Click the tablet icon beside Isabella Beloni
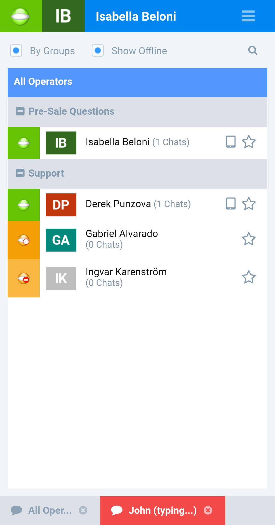This screenshot has height=525, width=275. tap(230, 142)
